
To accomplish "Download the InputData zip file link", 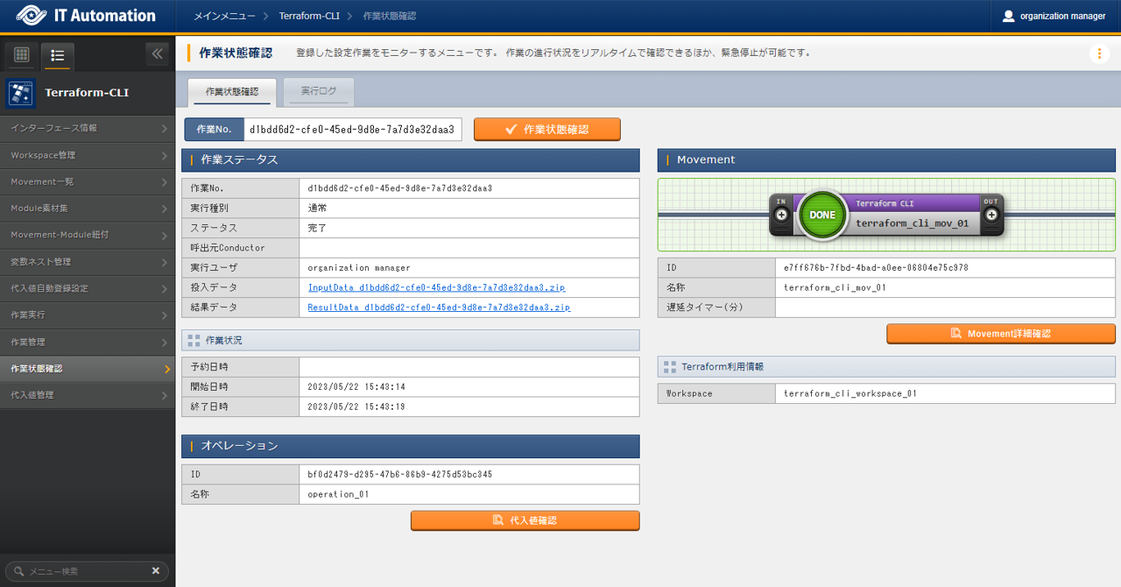I will click(x=436, y=287).
